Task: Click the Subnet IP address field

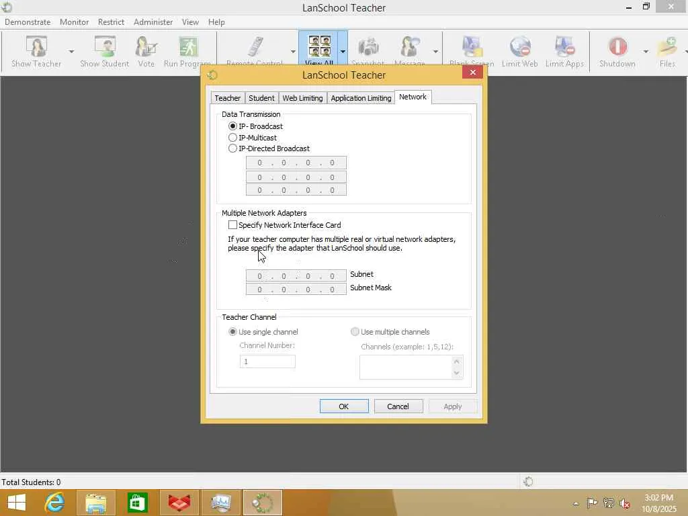Action: [x=296, y=275]
